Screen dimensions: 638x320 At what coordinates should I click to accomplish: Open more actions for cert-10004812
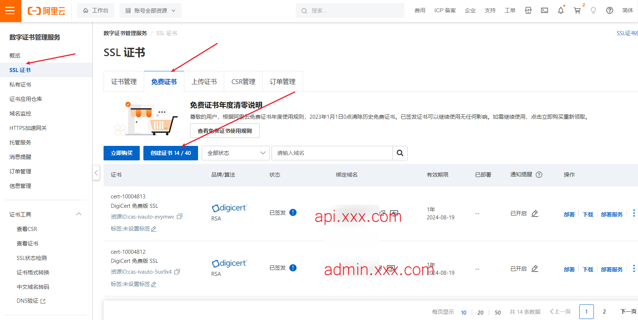(x=634, y=269)
